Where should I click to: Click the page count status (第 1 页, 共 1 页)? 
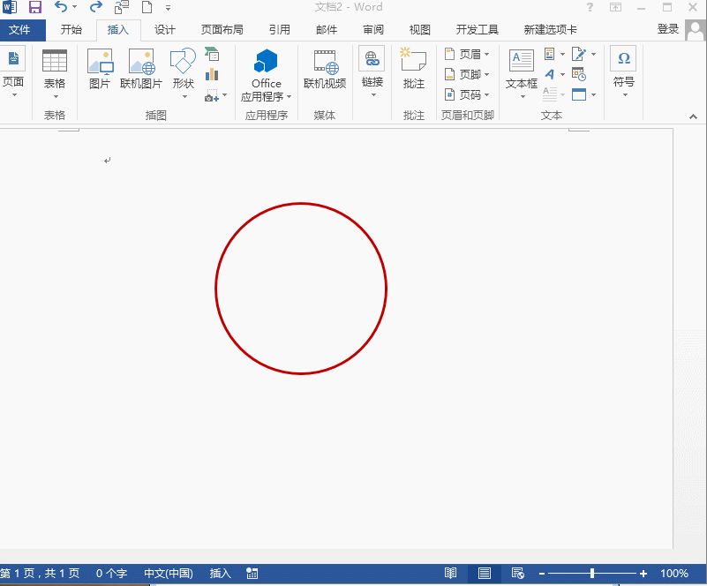click(x=40, y=574)
